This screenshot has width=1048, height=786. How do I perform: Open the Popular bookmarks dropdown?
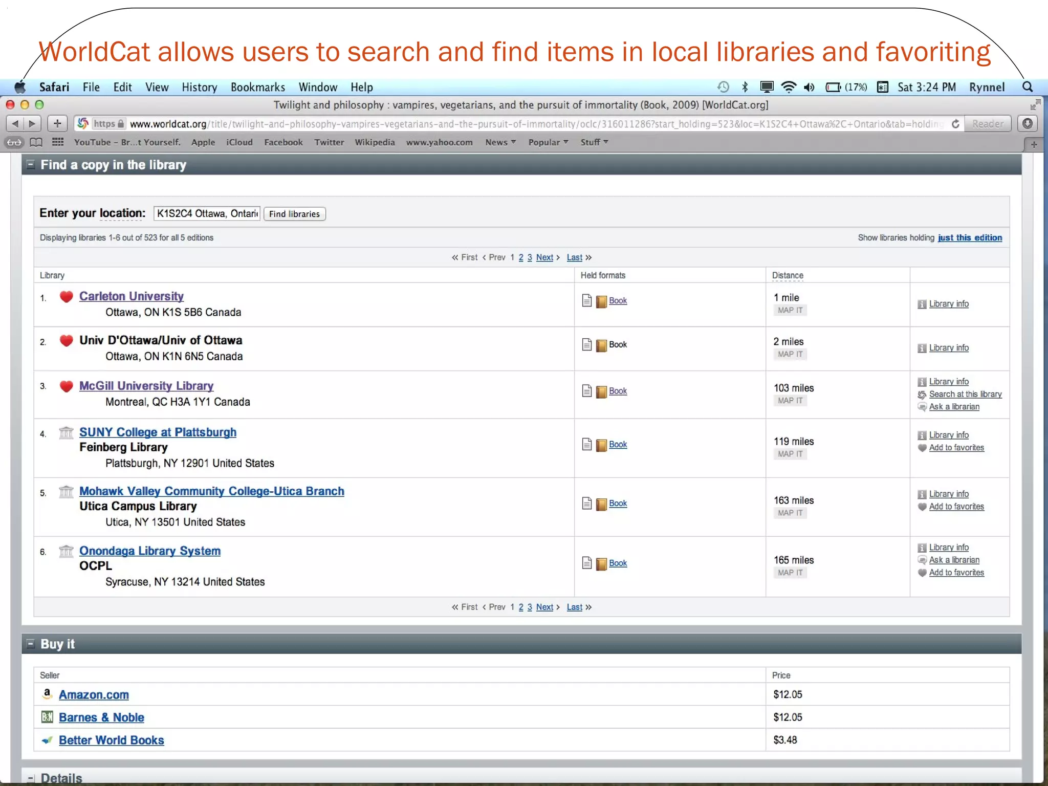point(548,142)
